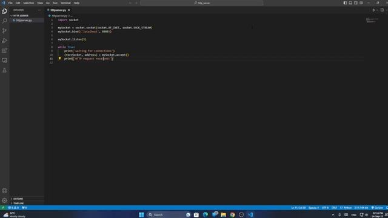Open File Explorer from taskbar
This screenshot has height=218, width=388.
click(223, 214)
